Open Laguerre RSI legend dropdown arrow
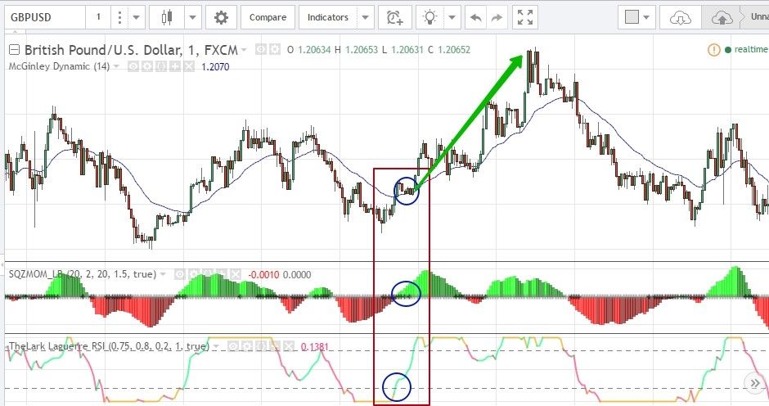Screen dimensions: 769x406 [x=215, y=346]
